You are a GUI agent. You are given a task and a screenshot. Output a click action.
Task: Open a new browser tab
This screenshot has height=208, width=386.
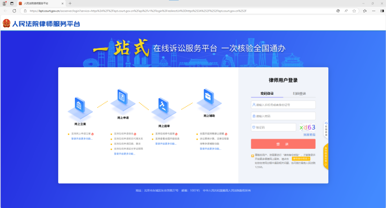(70, 3)
